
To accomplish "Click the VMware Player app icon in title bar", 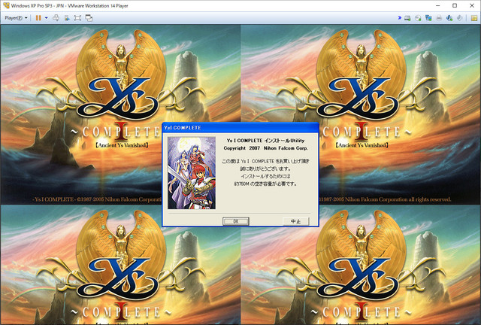I will (x=6, y=5).
